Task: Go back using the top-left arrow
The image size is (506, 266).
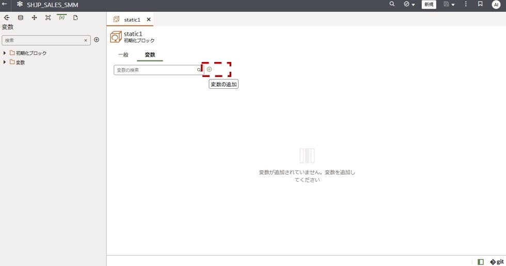Action: 5,4
